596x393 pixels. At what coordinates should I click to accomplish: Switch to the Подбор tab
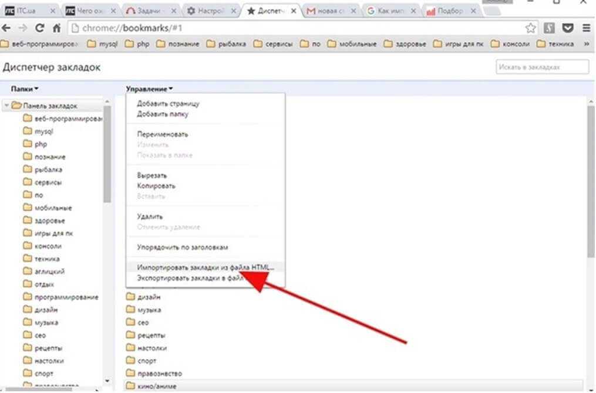coord(450,11)
